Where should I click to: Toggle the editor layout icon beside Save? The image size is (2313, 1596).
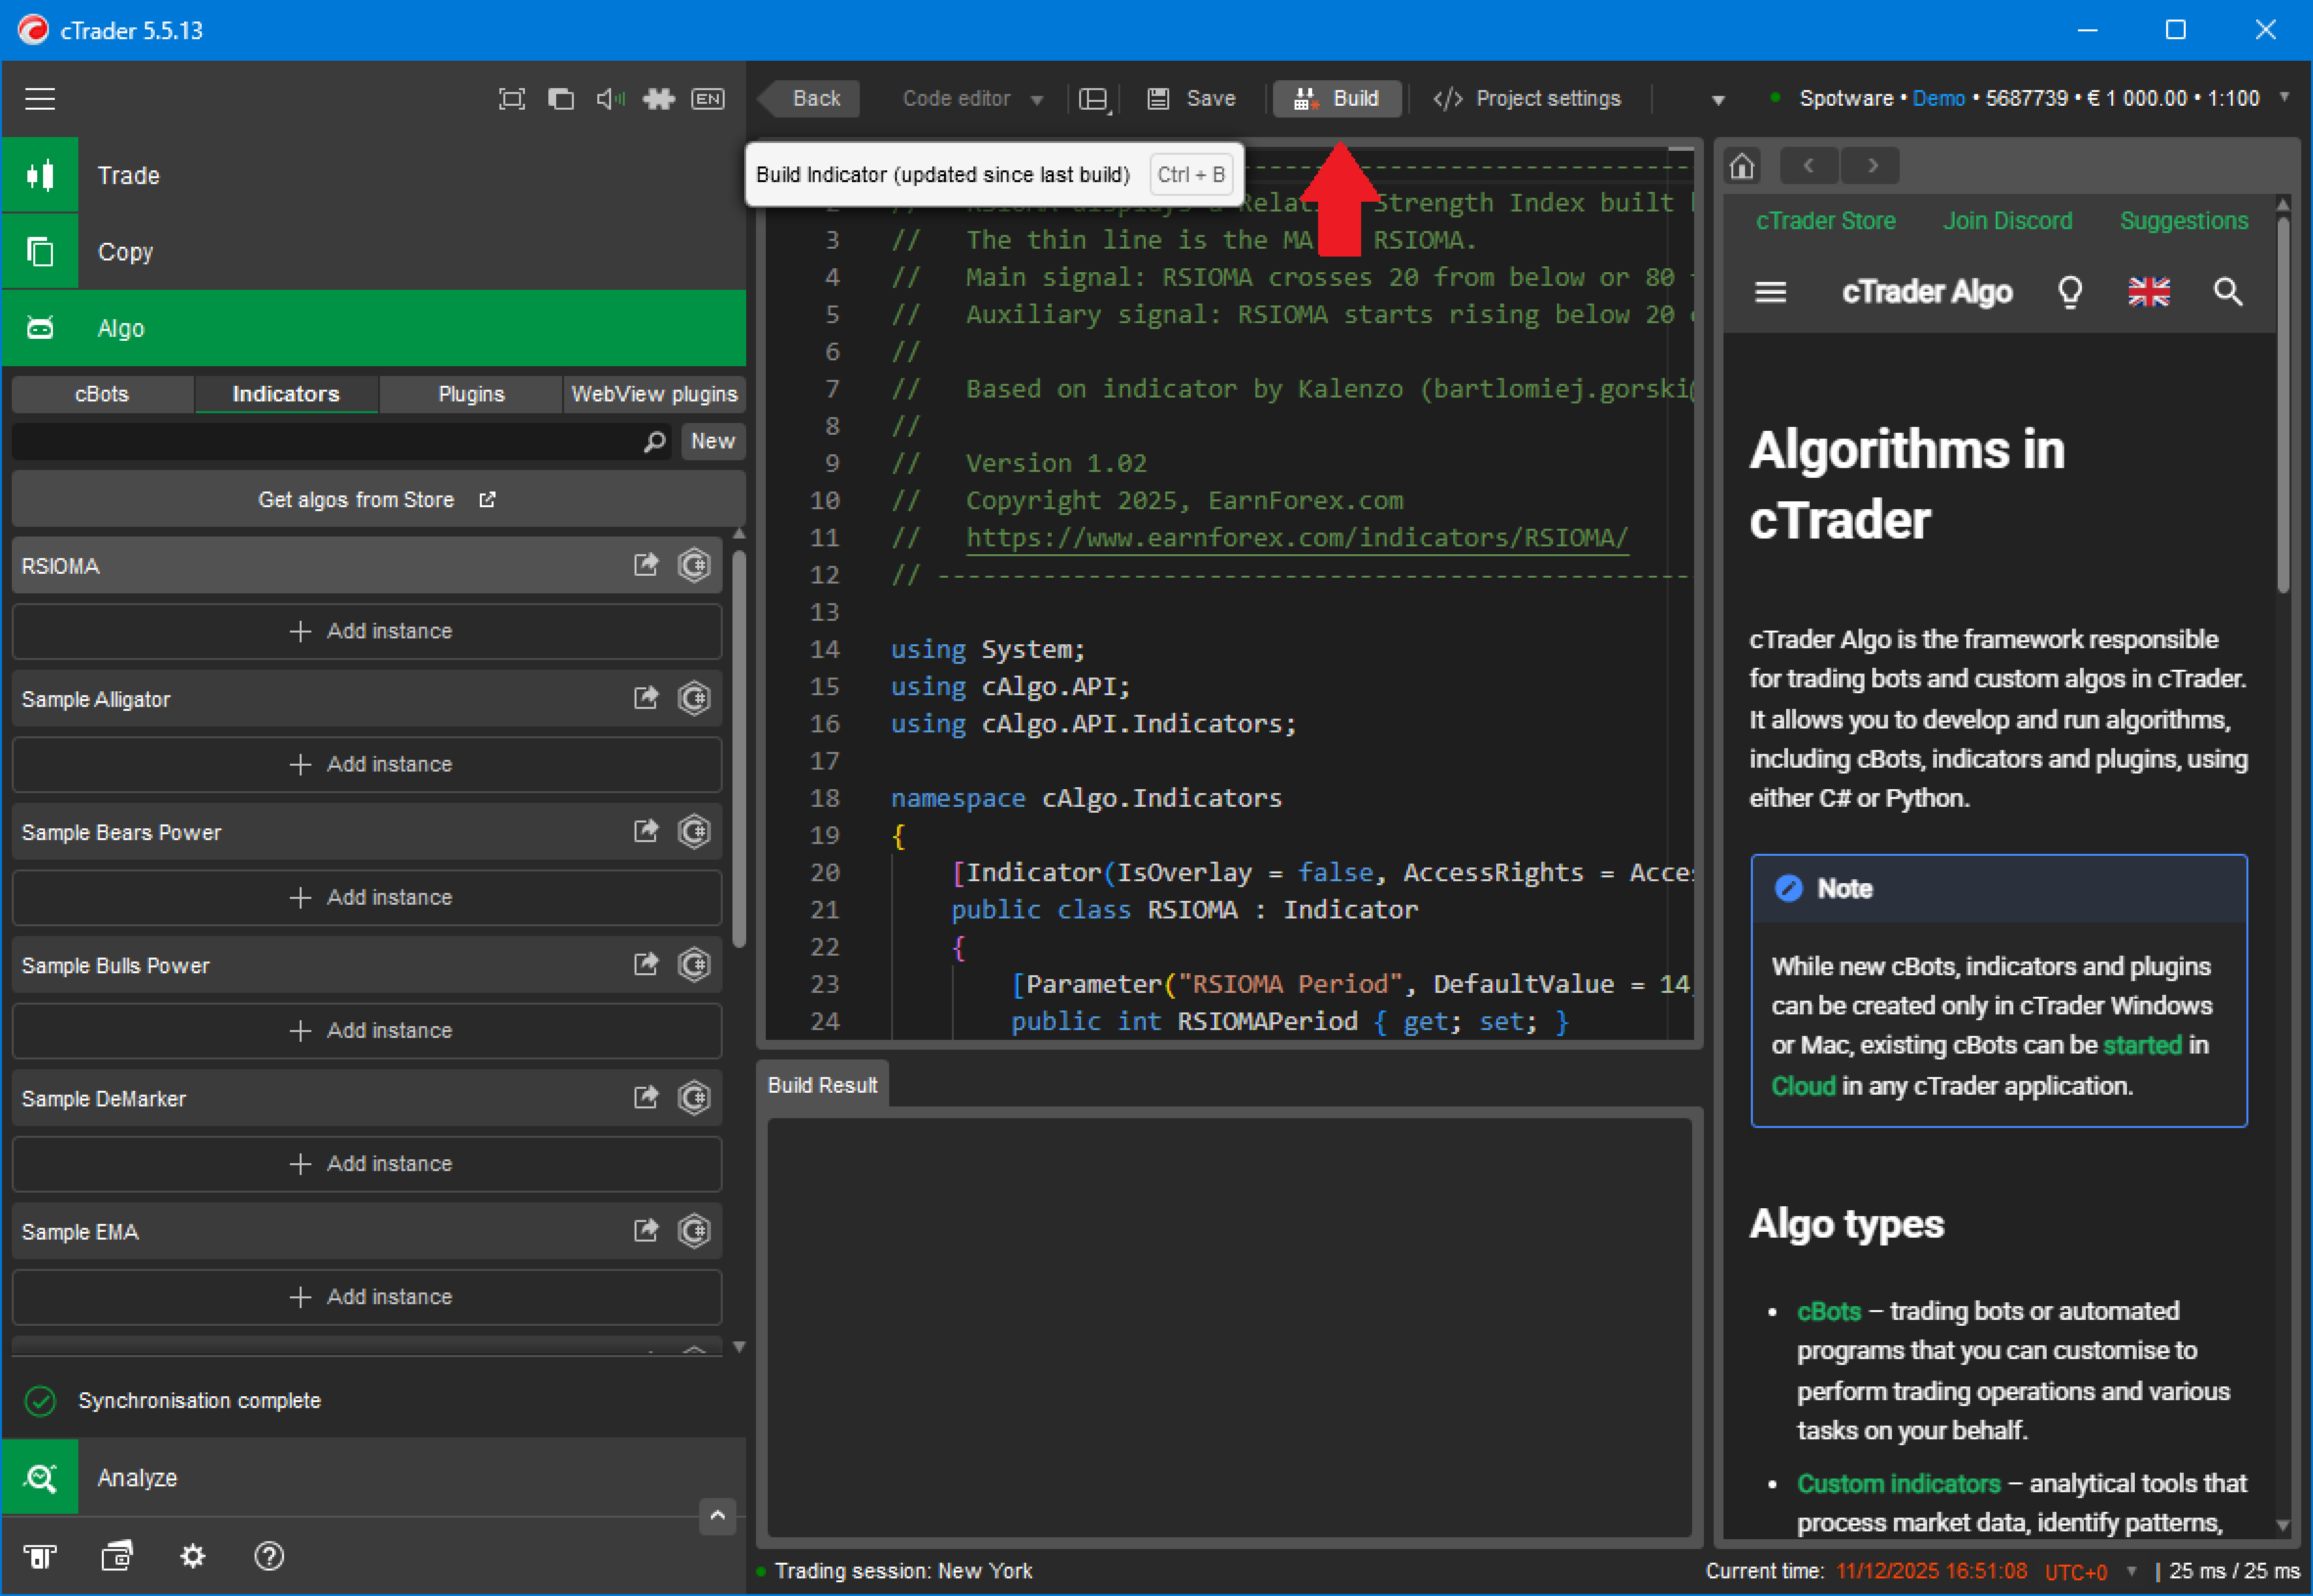pos(1094,98)
